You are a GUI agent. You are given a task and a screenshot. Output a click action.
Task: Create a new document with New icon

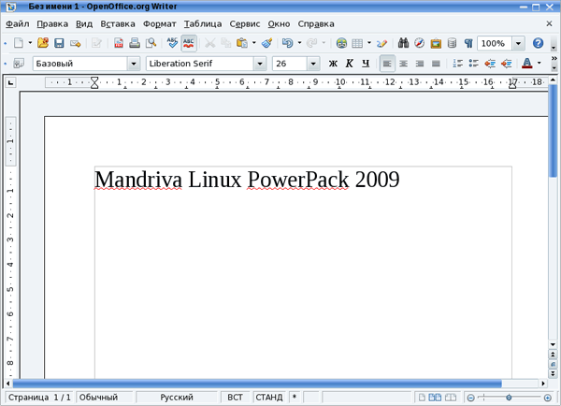click(x=19, y=43)
